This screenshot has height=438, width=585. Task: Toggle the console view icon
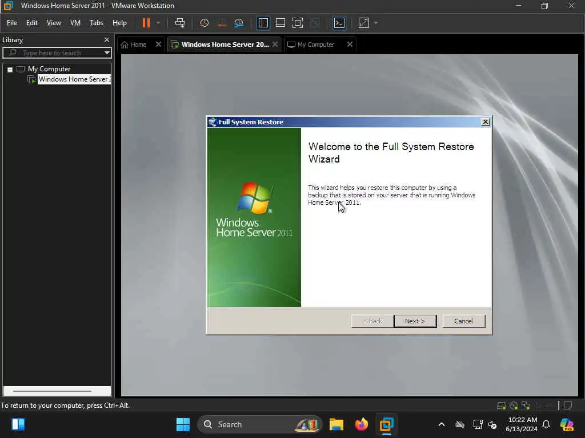[x=339, y=23]
